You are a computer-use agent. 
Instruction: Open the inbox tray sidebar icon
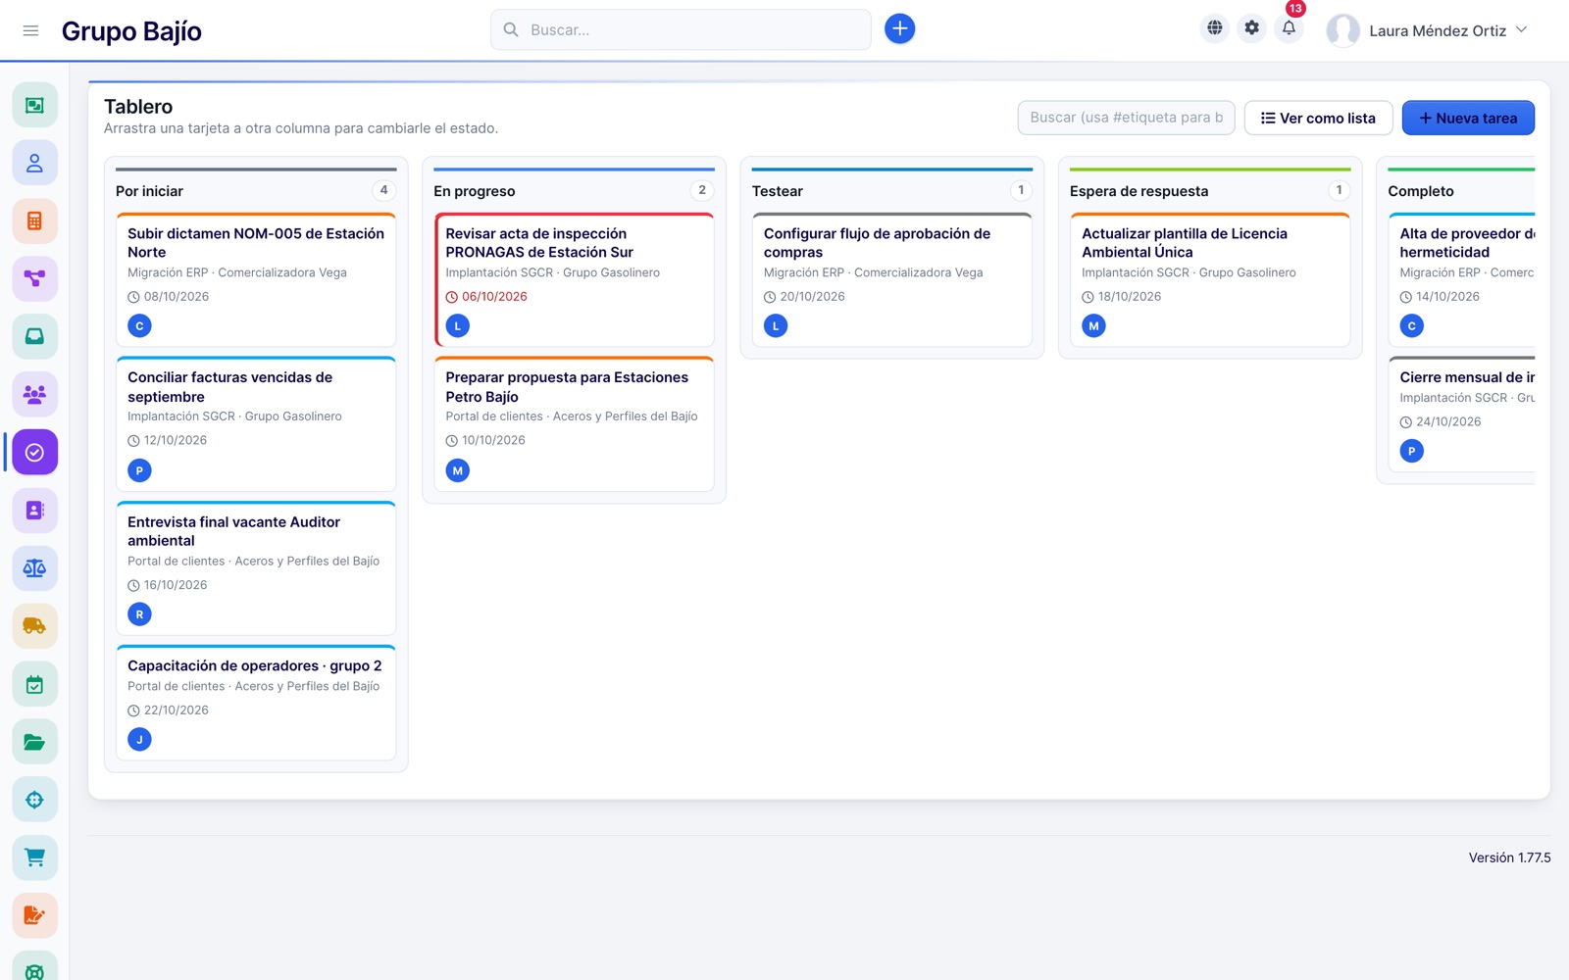(x=34, y=336)
